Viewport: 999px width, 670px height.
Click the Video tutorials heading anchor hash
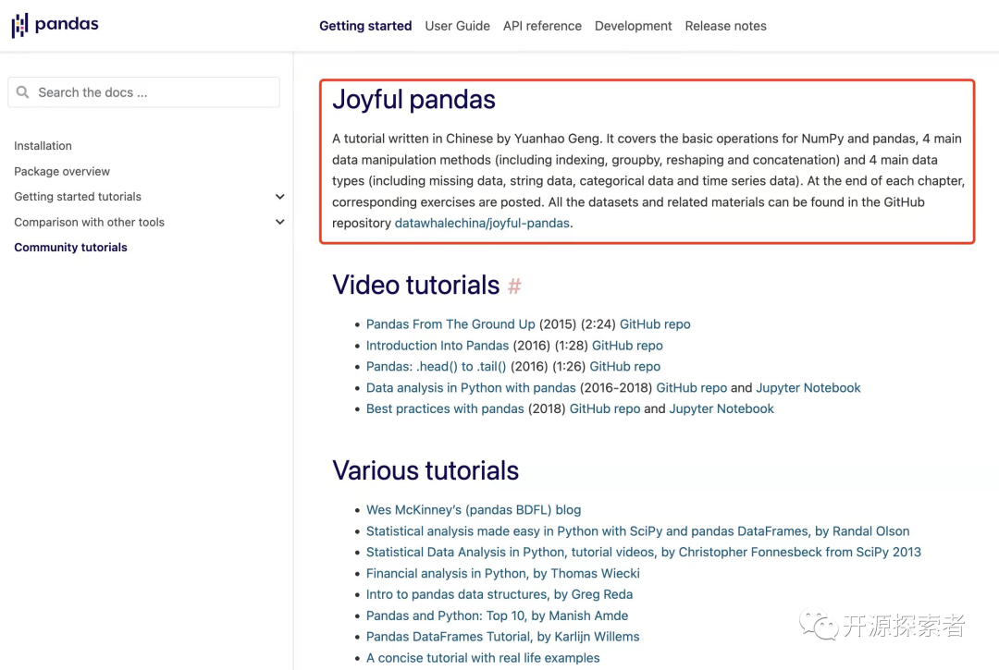514,286
